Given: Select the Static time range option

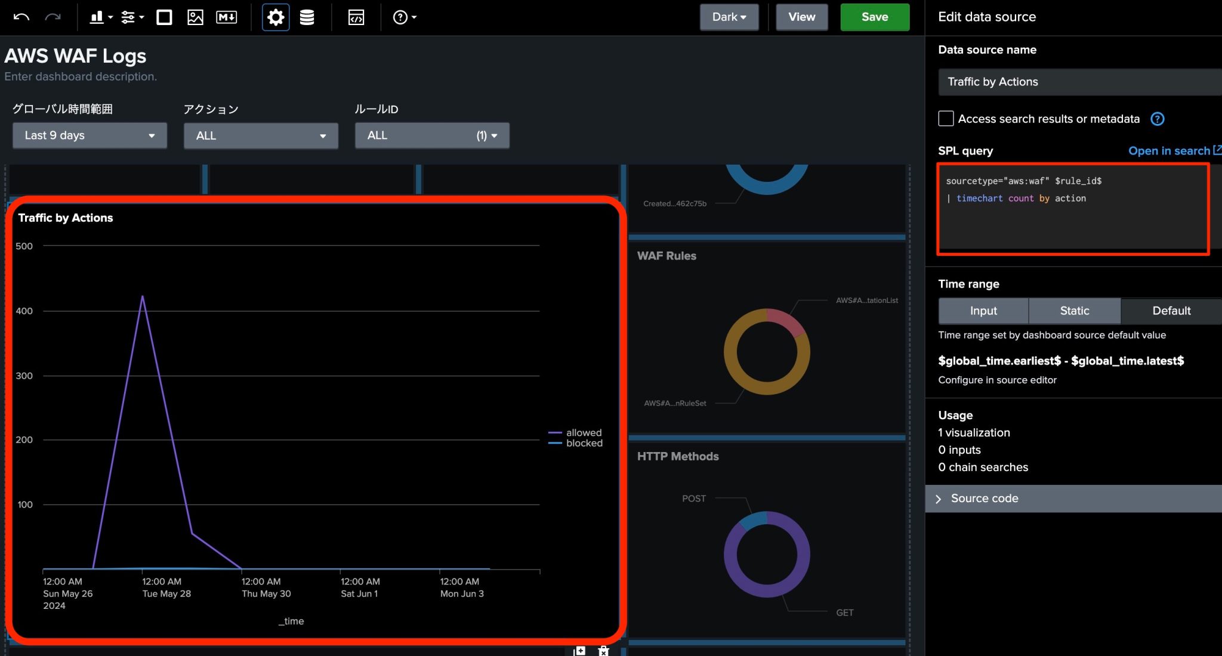Looking at the screenshot, I should coord(1074,311).
